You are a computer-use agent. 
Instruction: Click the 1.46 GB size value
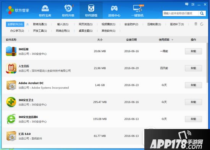coord(100,85)
